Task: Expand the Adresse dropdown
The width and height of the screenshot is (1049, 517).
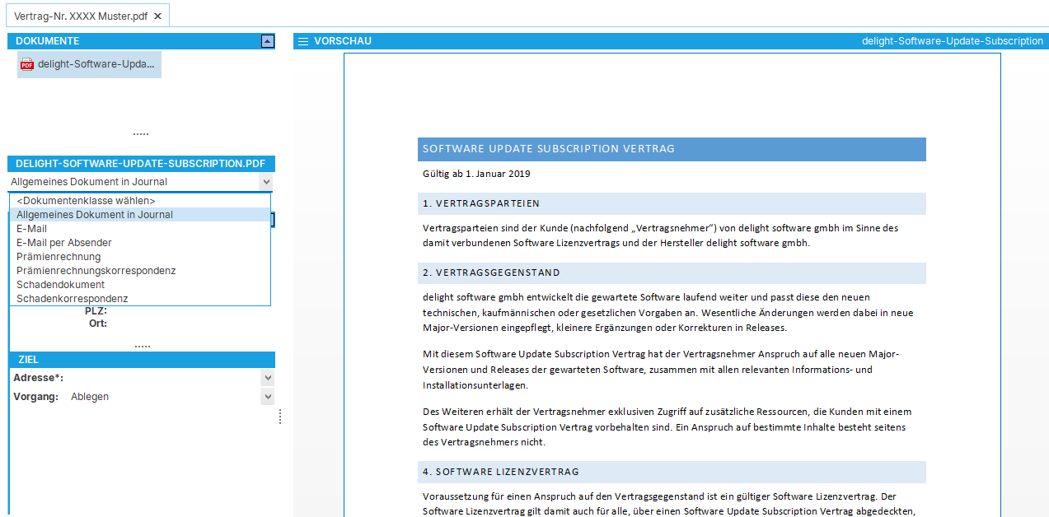Action: pos(267,378)
